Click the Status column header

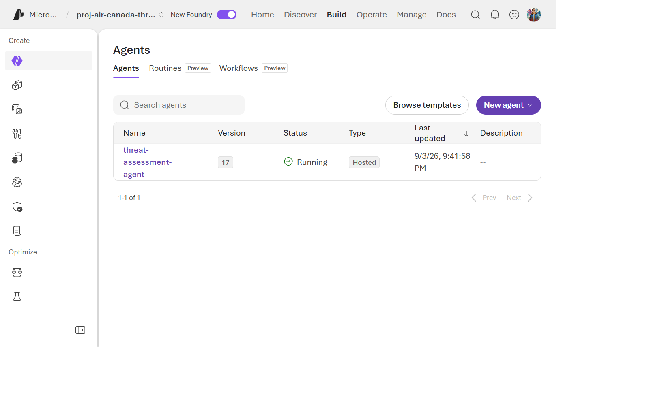pos(295,133)
